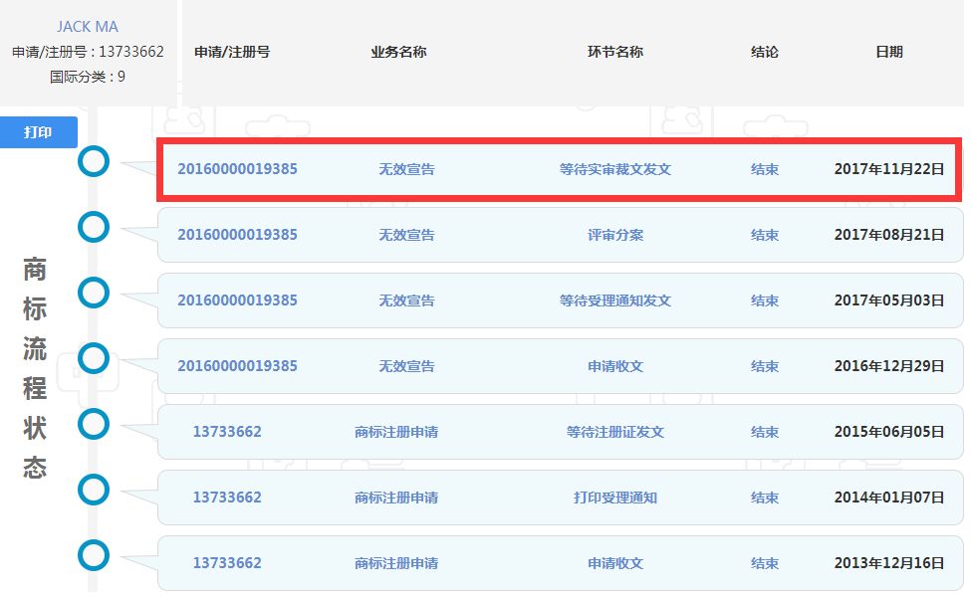The height and width of the screenshot is (599, 972).
Task: Click 商标注册申请 in the 2013年12月16日 row
Action: pyautogui.click(x=396, y=563)
